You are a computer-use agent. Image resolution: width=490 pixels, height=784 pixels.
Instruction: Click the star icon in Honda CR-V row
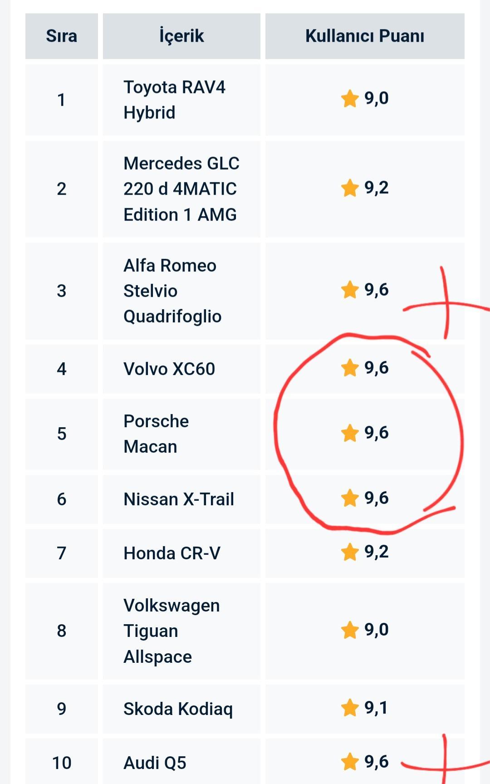click(350, 552)
